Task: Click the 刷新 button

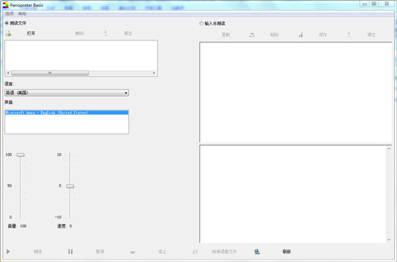Action: point(287,251)
